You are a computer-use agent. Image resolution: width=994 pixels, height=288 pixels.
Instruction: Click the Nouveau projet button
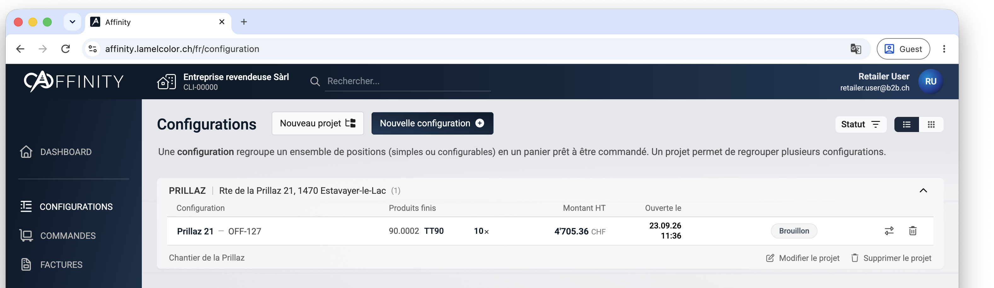pyautogui.click(x=318, y=124)
